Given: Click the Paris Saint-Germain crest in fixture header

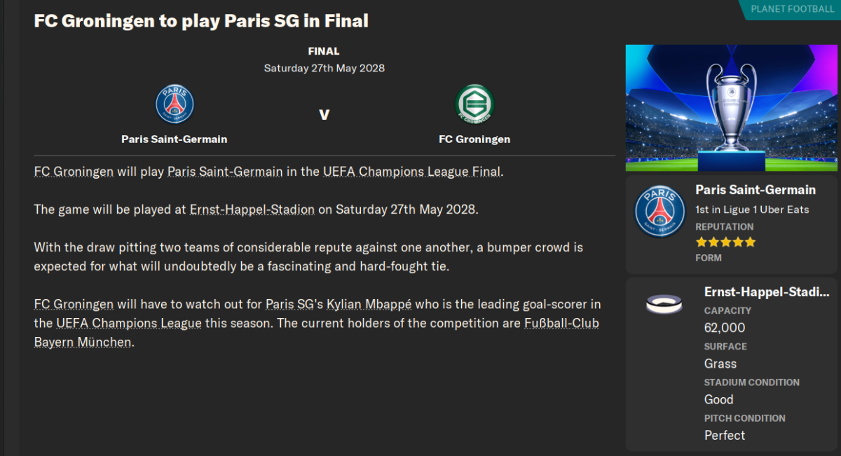Looking at the screenshot, I should tap(175, 104).
